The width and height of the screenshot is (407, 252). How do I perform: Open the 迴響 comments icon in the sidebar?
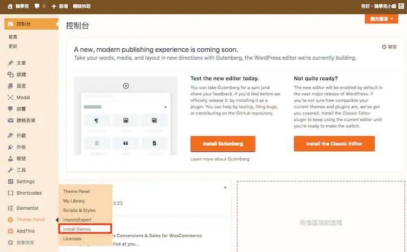(x=10, y=109)
